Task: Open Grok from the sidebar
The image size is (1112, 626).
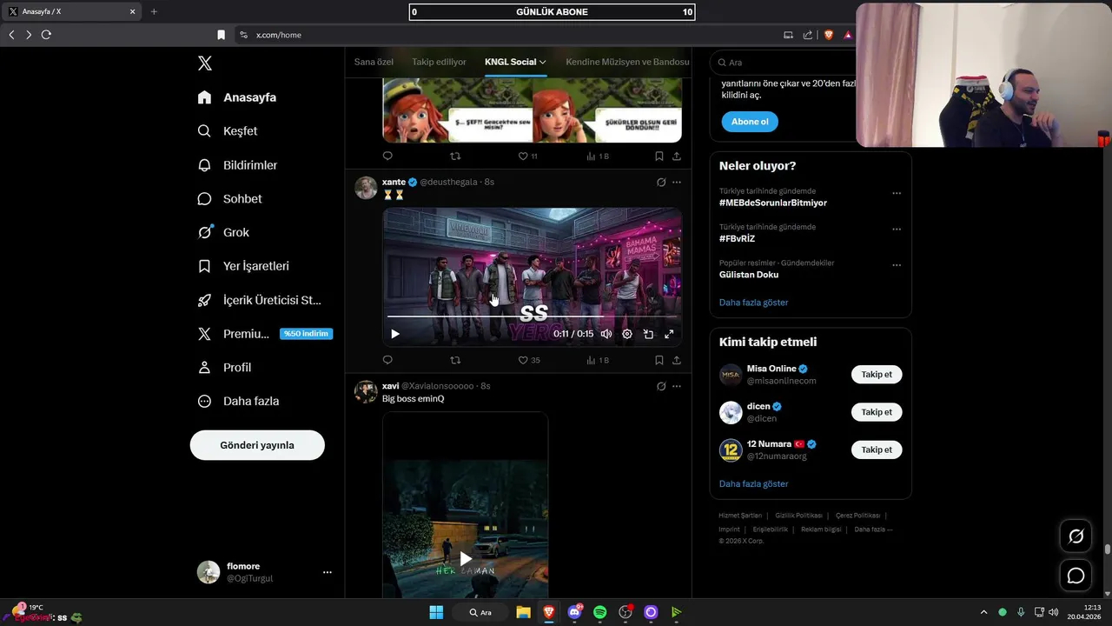Action: coord(223,232)
